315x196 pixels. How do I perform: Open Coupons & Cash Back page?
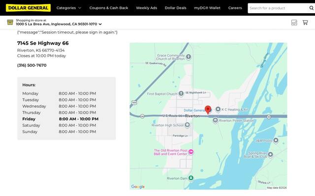(109, 8)
